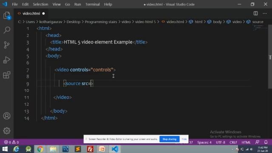Open the Edit menu
Screen dimensions: 272x153
25,4
